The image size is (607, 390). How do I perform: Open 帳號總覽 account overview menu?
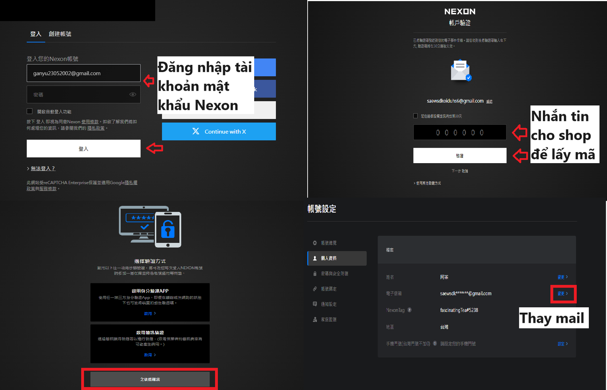point(329,243)
